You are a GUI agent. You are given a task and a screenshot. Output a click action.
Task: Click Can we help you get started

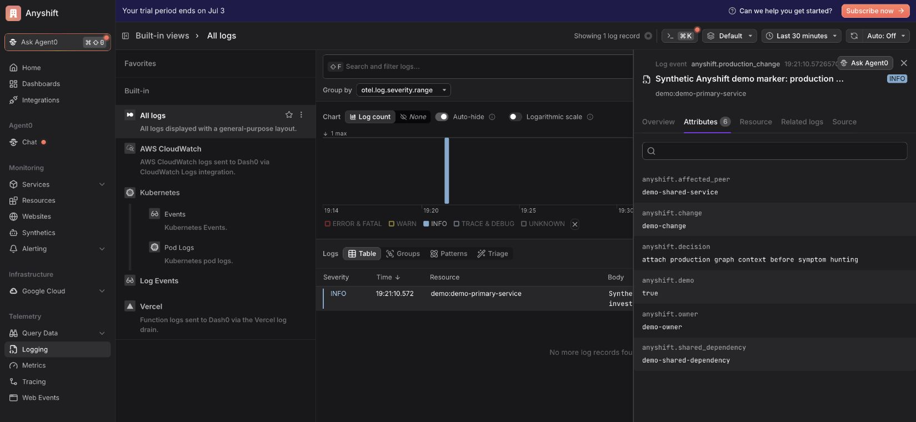(x=780, y=11)
